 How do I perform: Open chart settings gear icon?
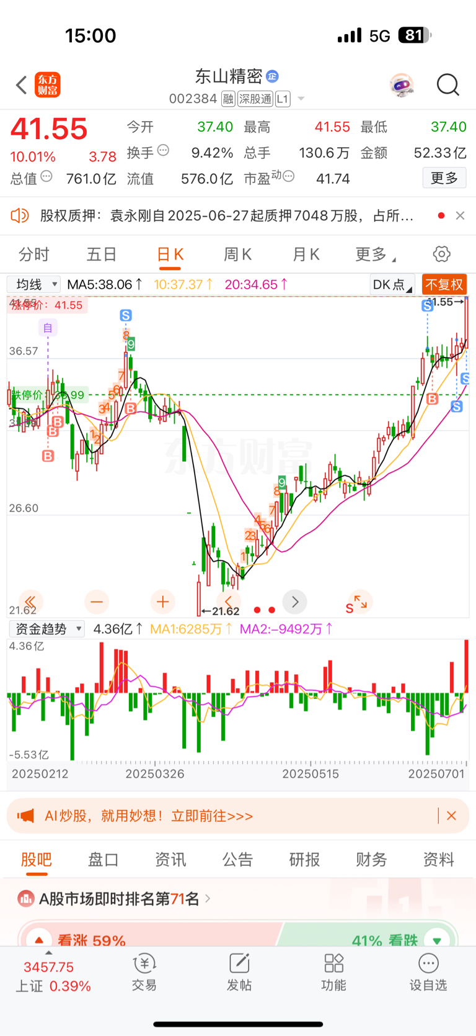tap(441, 254)
